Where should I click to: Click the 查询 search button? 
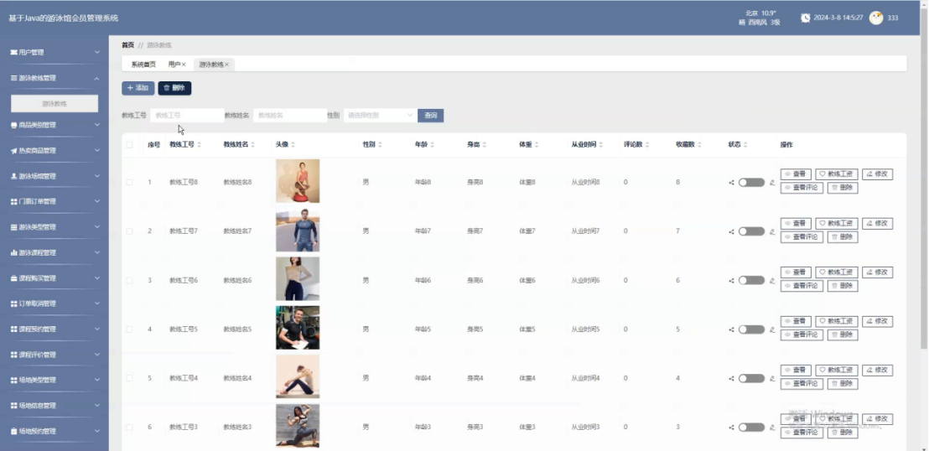point(431,116)
